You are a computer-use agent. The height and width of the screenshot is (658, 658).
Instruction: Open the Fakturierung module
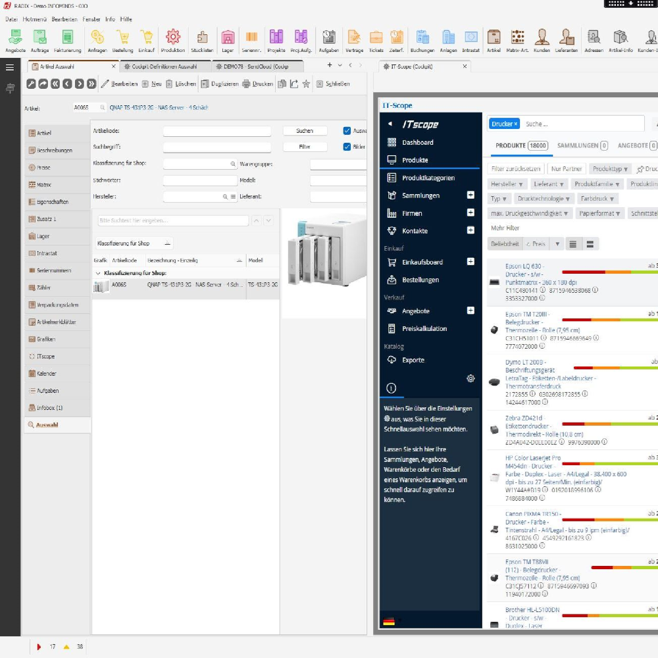[68, 41]
